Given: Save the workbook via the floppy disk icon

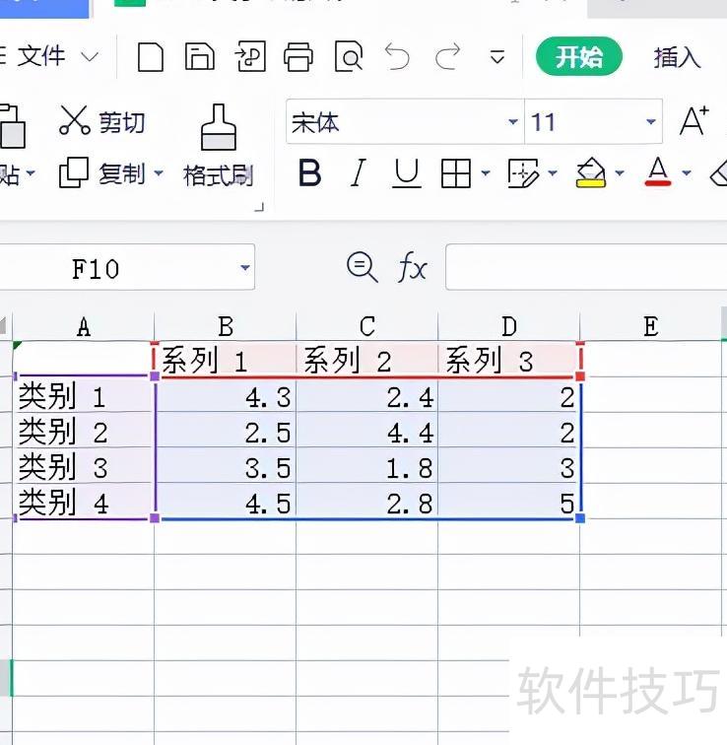Looking at the screenshot, I should (x=199, y=56).
